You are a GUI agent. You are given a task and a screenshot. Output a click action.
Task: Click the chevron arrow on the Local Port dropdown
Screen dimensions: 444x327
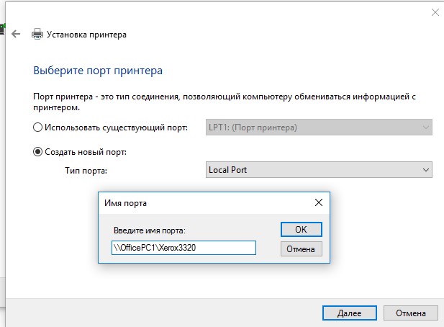click(x=425, y=169)
